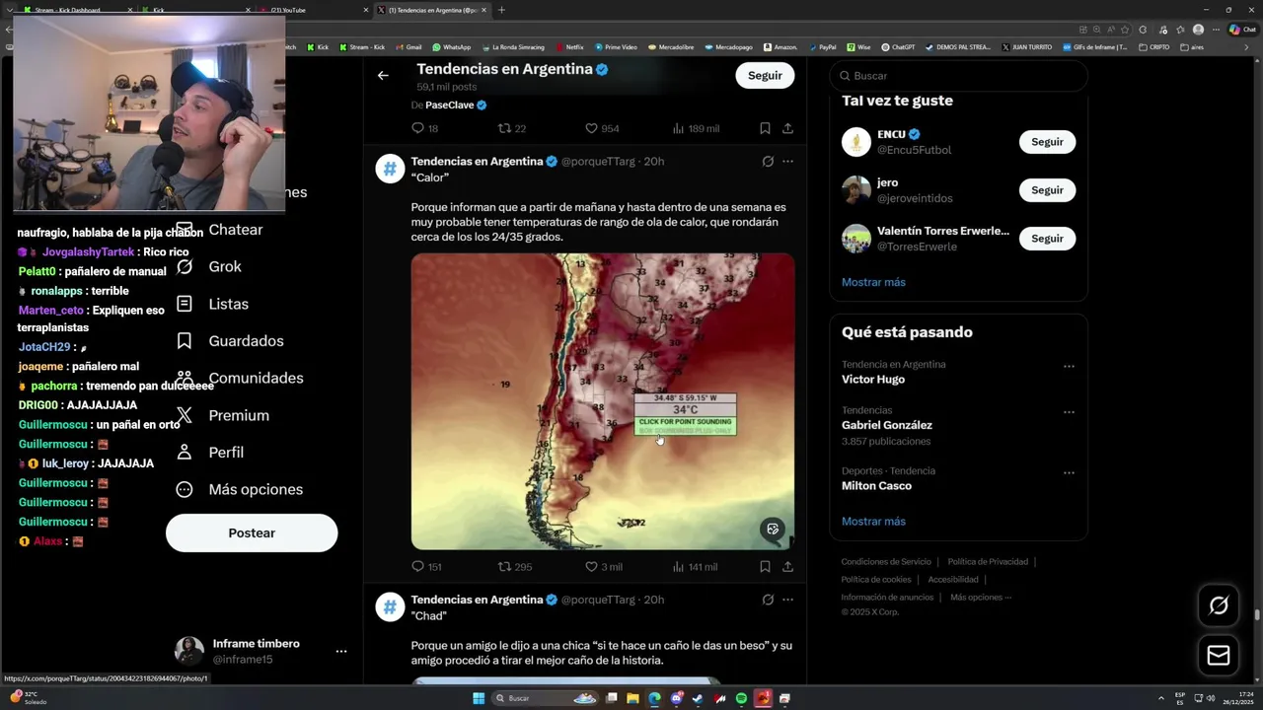The width and height of the screenshot is (1263, 710).
Task: Open @porqueTTarg handle on "Calor" post
Action: click(x=599, y=161)
